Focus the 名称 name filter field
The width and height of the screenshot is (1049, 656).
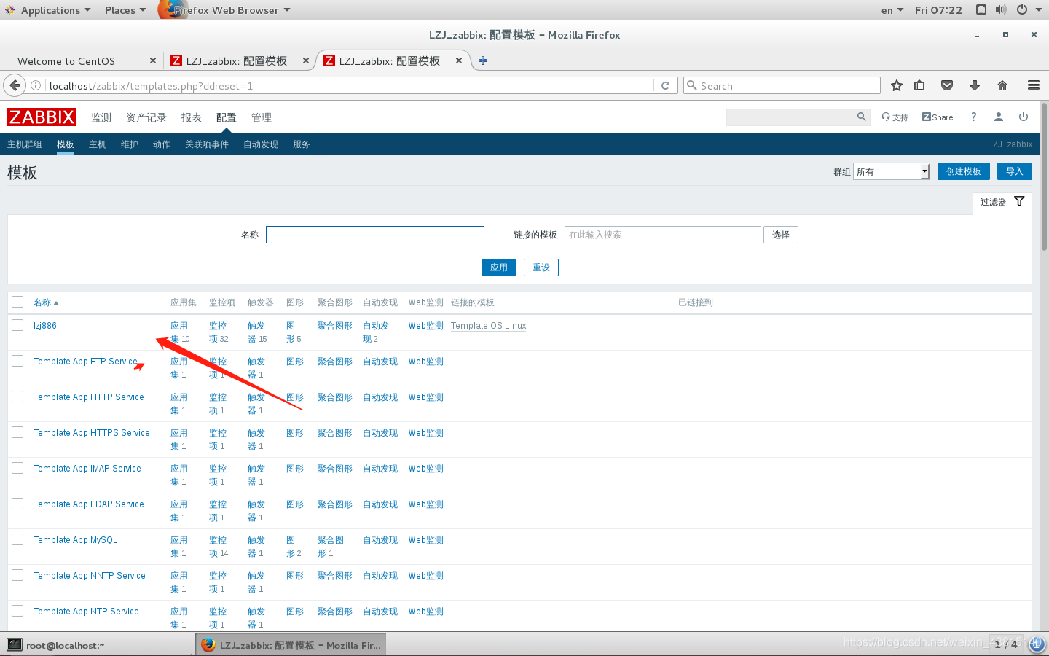(x=375, y=235)
